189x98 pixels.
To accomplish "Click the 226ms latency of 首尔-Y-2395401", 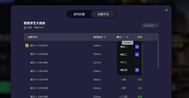I will pyautogui.click(x=97, y=46).
